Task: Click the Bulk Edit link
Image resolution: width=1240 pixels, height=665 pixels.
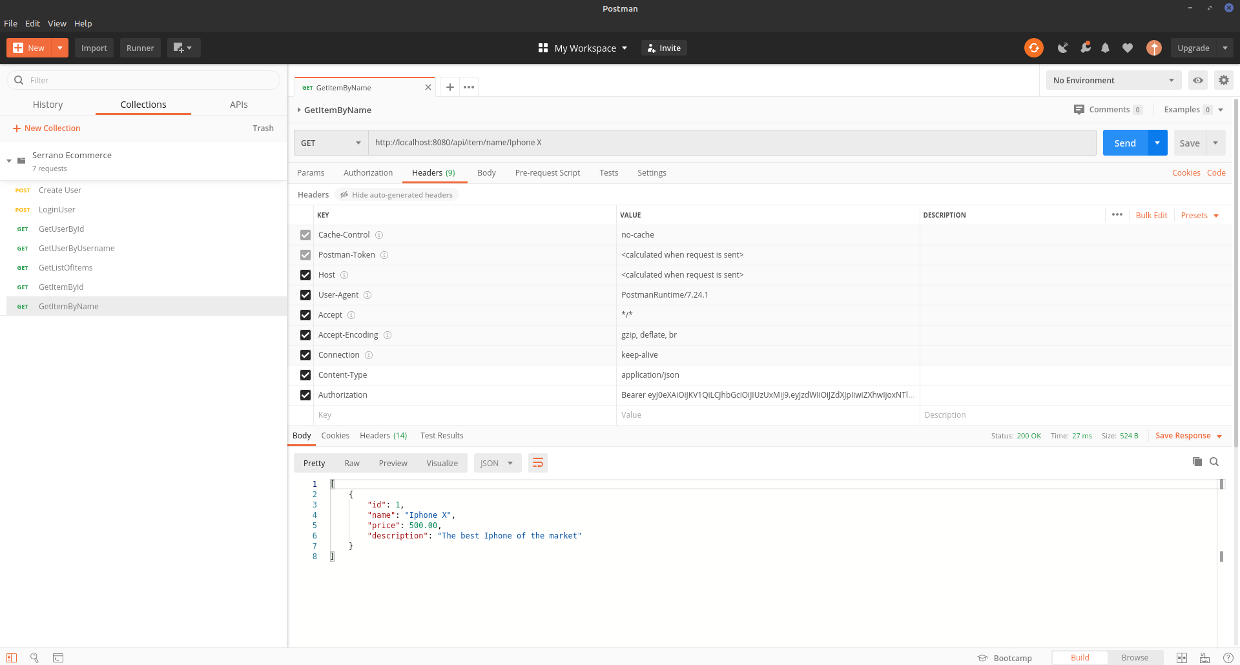Action: [x=1152, y=215]
